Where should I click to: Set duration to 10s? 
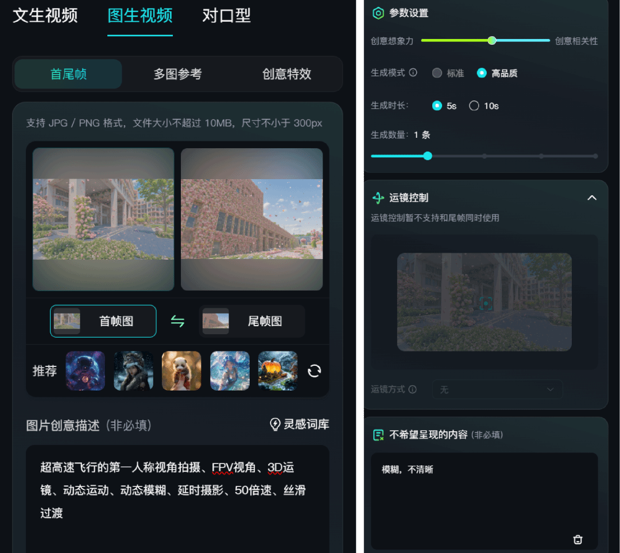coord(483,106)
